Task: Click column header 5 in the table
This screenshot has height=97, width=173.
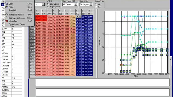Action: [x=61, y=11]
